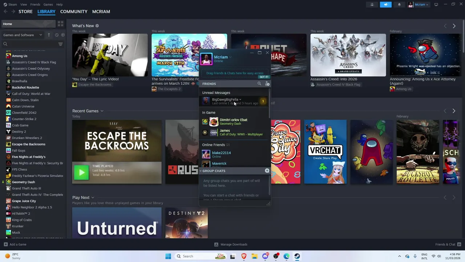
Task: Click the recent activity clock icon
Action: 57,35
